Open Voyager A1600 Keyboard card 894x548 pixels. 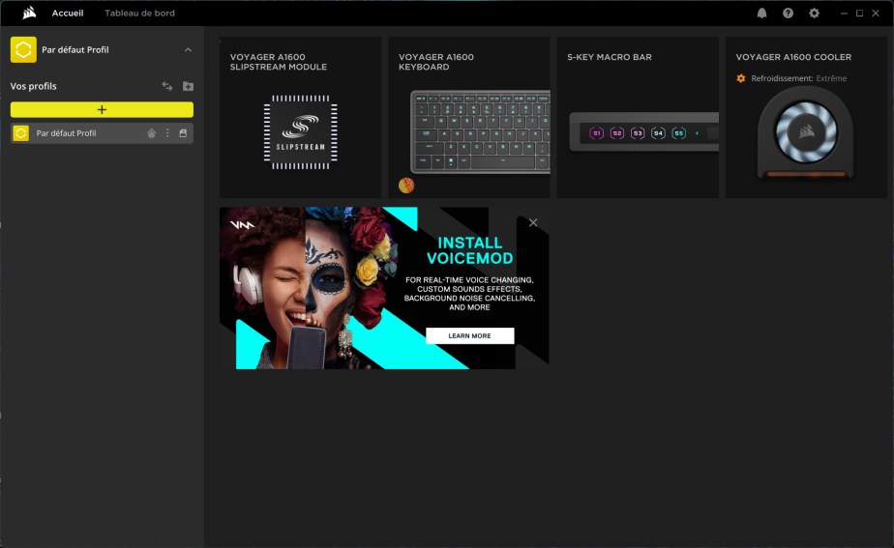(469, 118)
